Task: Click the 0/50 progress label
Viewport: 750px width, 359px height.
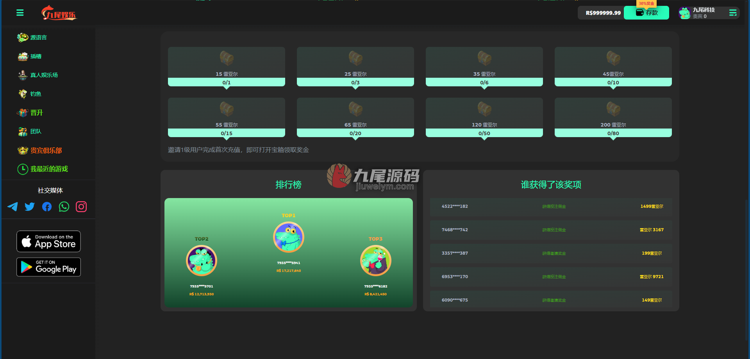Action: click(484, 133)
